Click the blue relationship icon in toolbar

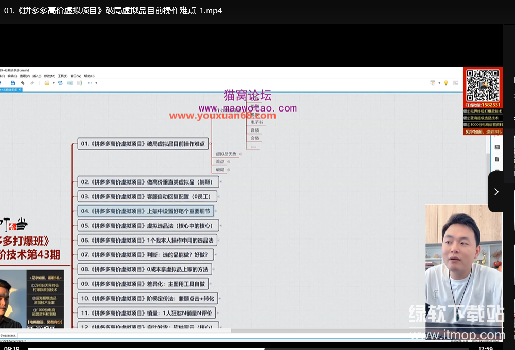[60, 83]
